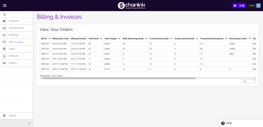Collapse sidebar with the left chevron
This screenshot has height=127, width=263.
[29, 123]
